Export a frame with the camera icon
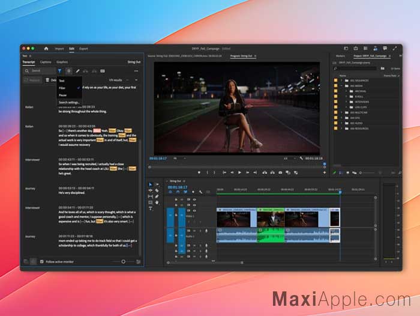The width and height of the screenshot is (420, 316). coord(280,172)
